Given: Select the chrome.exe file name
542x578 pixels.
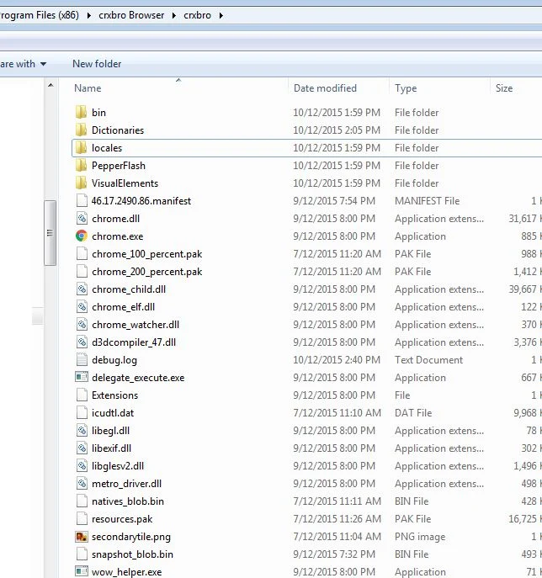Looking at the screenshot, I should [x=118, y=236].
